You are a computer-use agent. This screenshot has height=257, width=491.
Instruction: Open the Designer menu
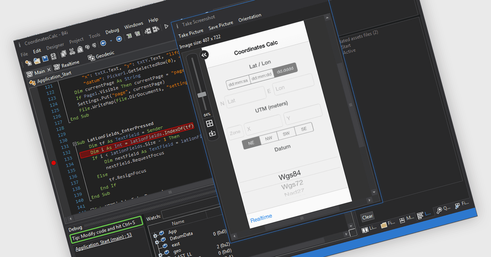coord(55,46)
